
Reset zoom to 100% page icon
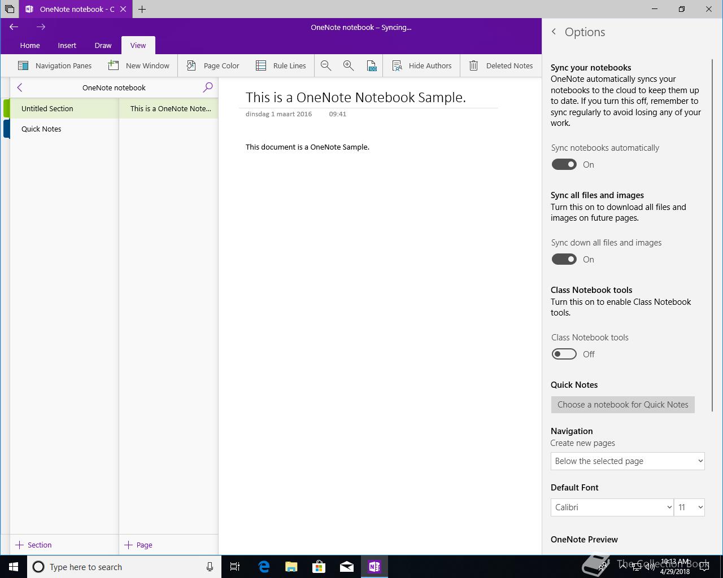tap(371, 65)
